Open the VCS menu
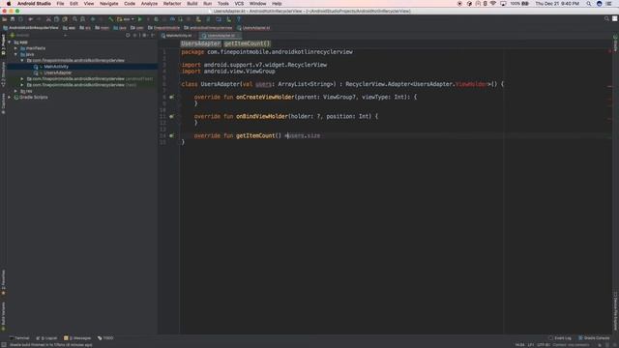 point(239,4)
